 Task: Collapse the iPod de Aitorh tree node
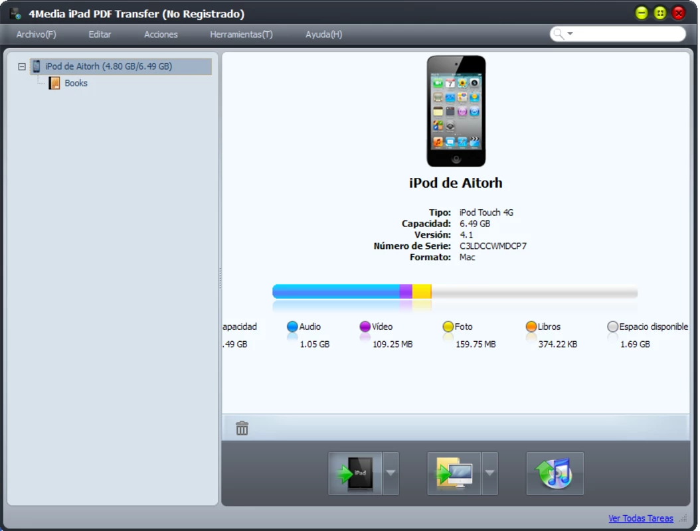click(x=22, y=67)
